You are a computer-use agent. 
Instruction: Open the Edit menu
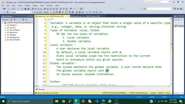(8, 5)
